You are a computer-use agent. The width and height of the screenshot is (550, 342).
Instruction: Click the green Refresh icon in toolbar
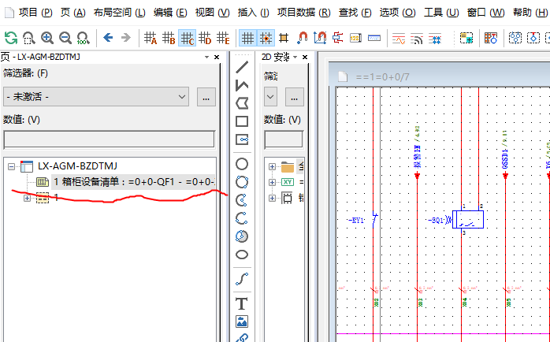11,38
